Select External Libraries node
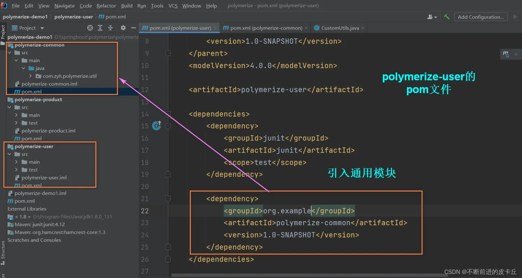The width and height of the screenshot is (522, 278). click(x=27, y=209)
